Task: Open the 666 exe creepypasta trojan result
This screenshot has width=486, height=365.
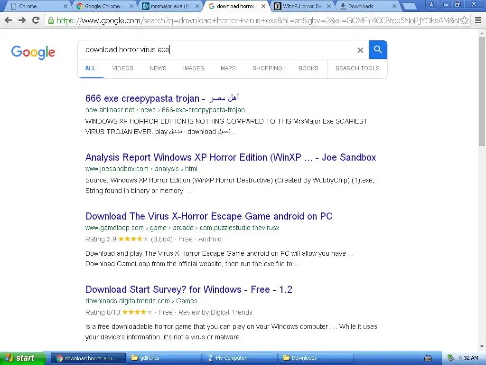Action: pyautogui.click(x=162, y=98)
